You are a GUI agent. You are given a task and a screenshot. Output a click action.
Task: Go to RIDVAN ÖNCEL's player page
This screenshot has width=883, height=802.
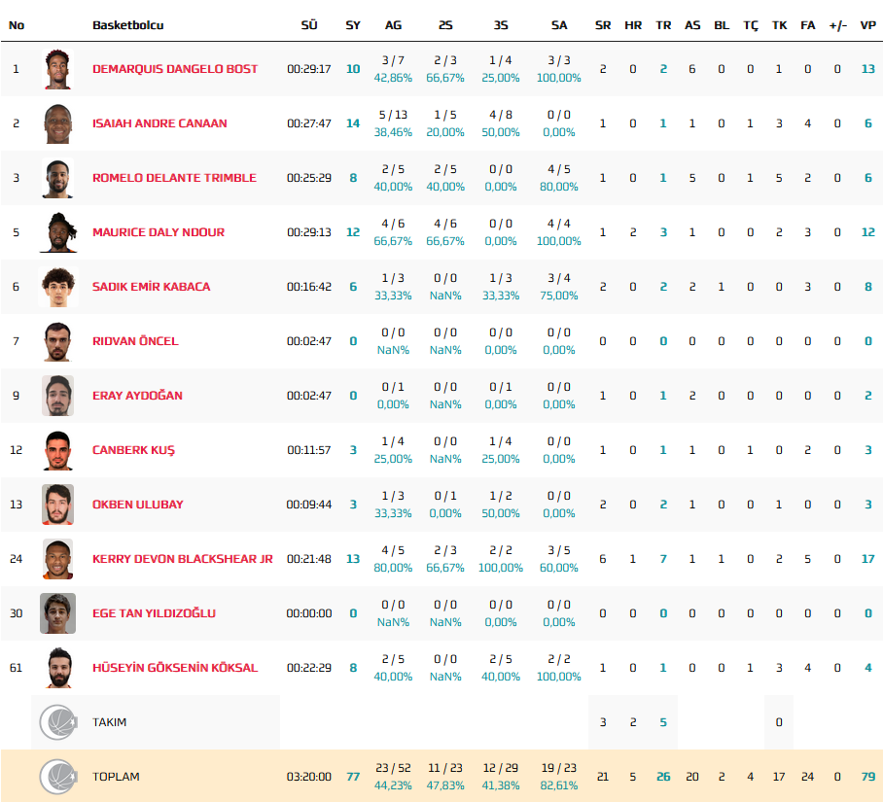(x=135, y=341)
